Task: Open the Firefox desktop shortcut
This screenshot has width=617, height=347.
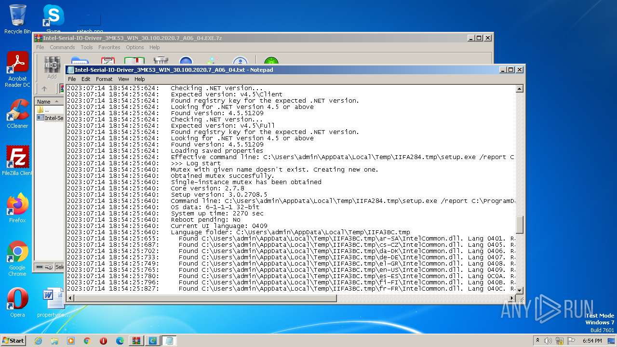Action: pyautogui.click(x=17, y=208)
